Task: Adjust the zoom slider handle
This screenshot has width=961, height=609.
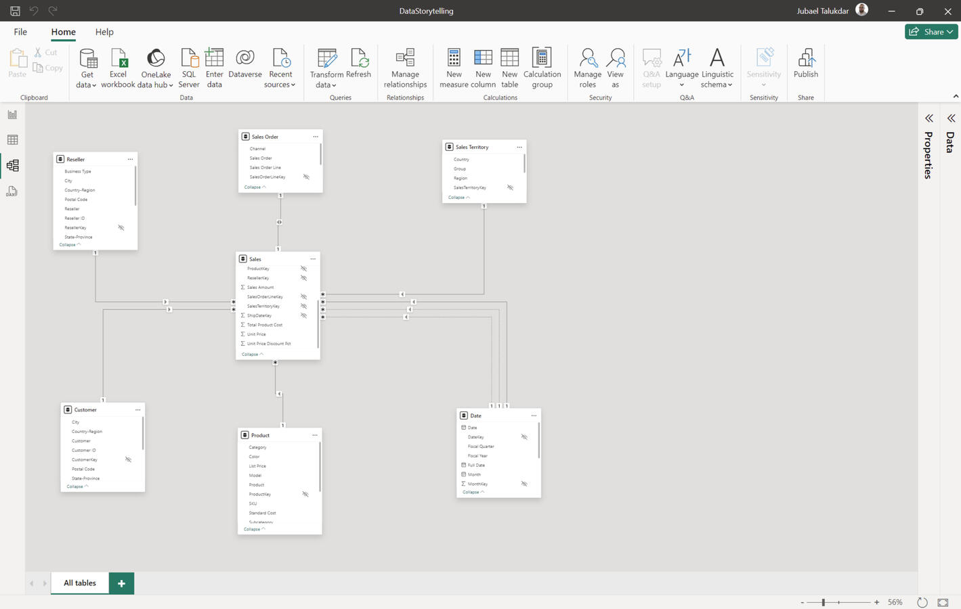Action: point(824,602)
